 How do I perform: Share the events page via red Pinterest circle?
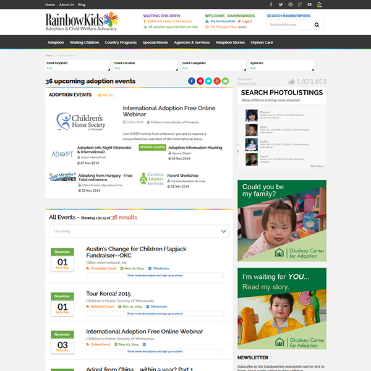(200, 81)
